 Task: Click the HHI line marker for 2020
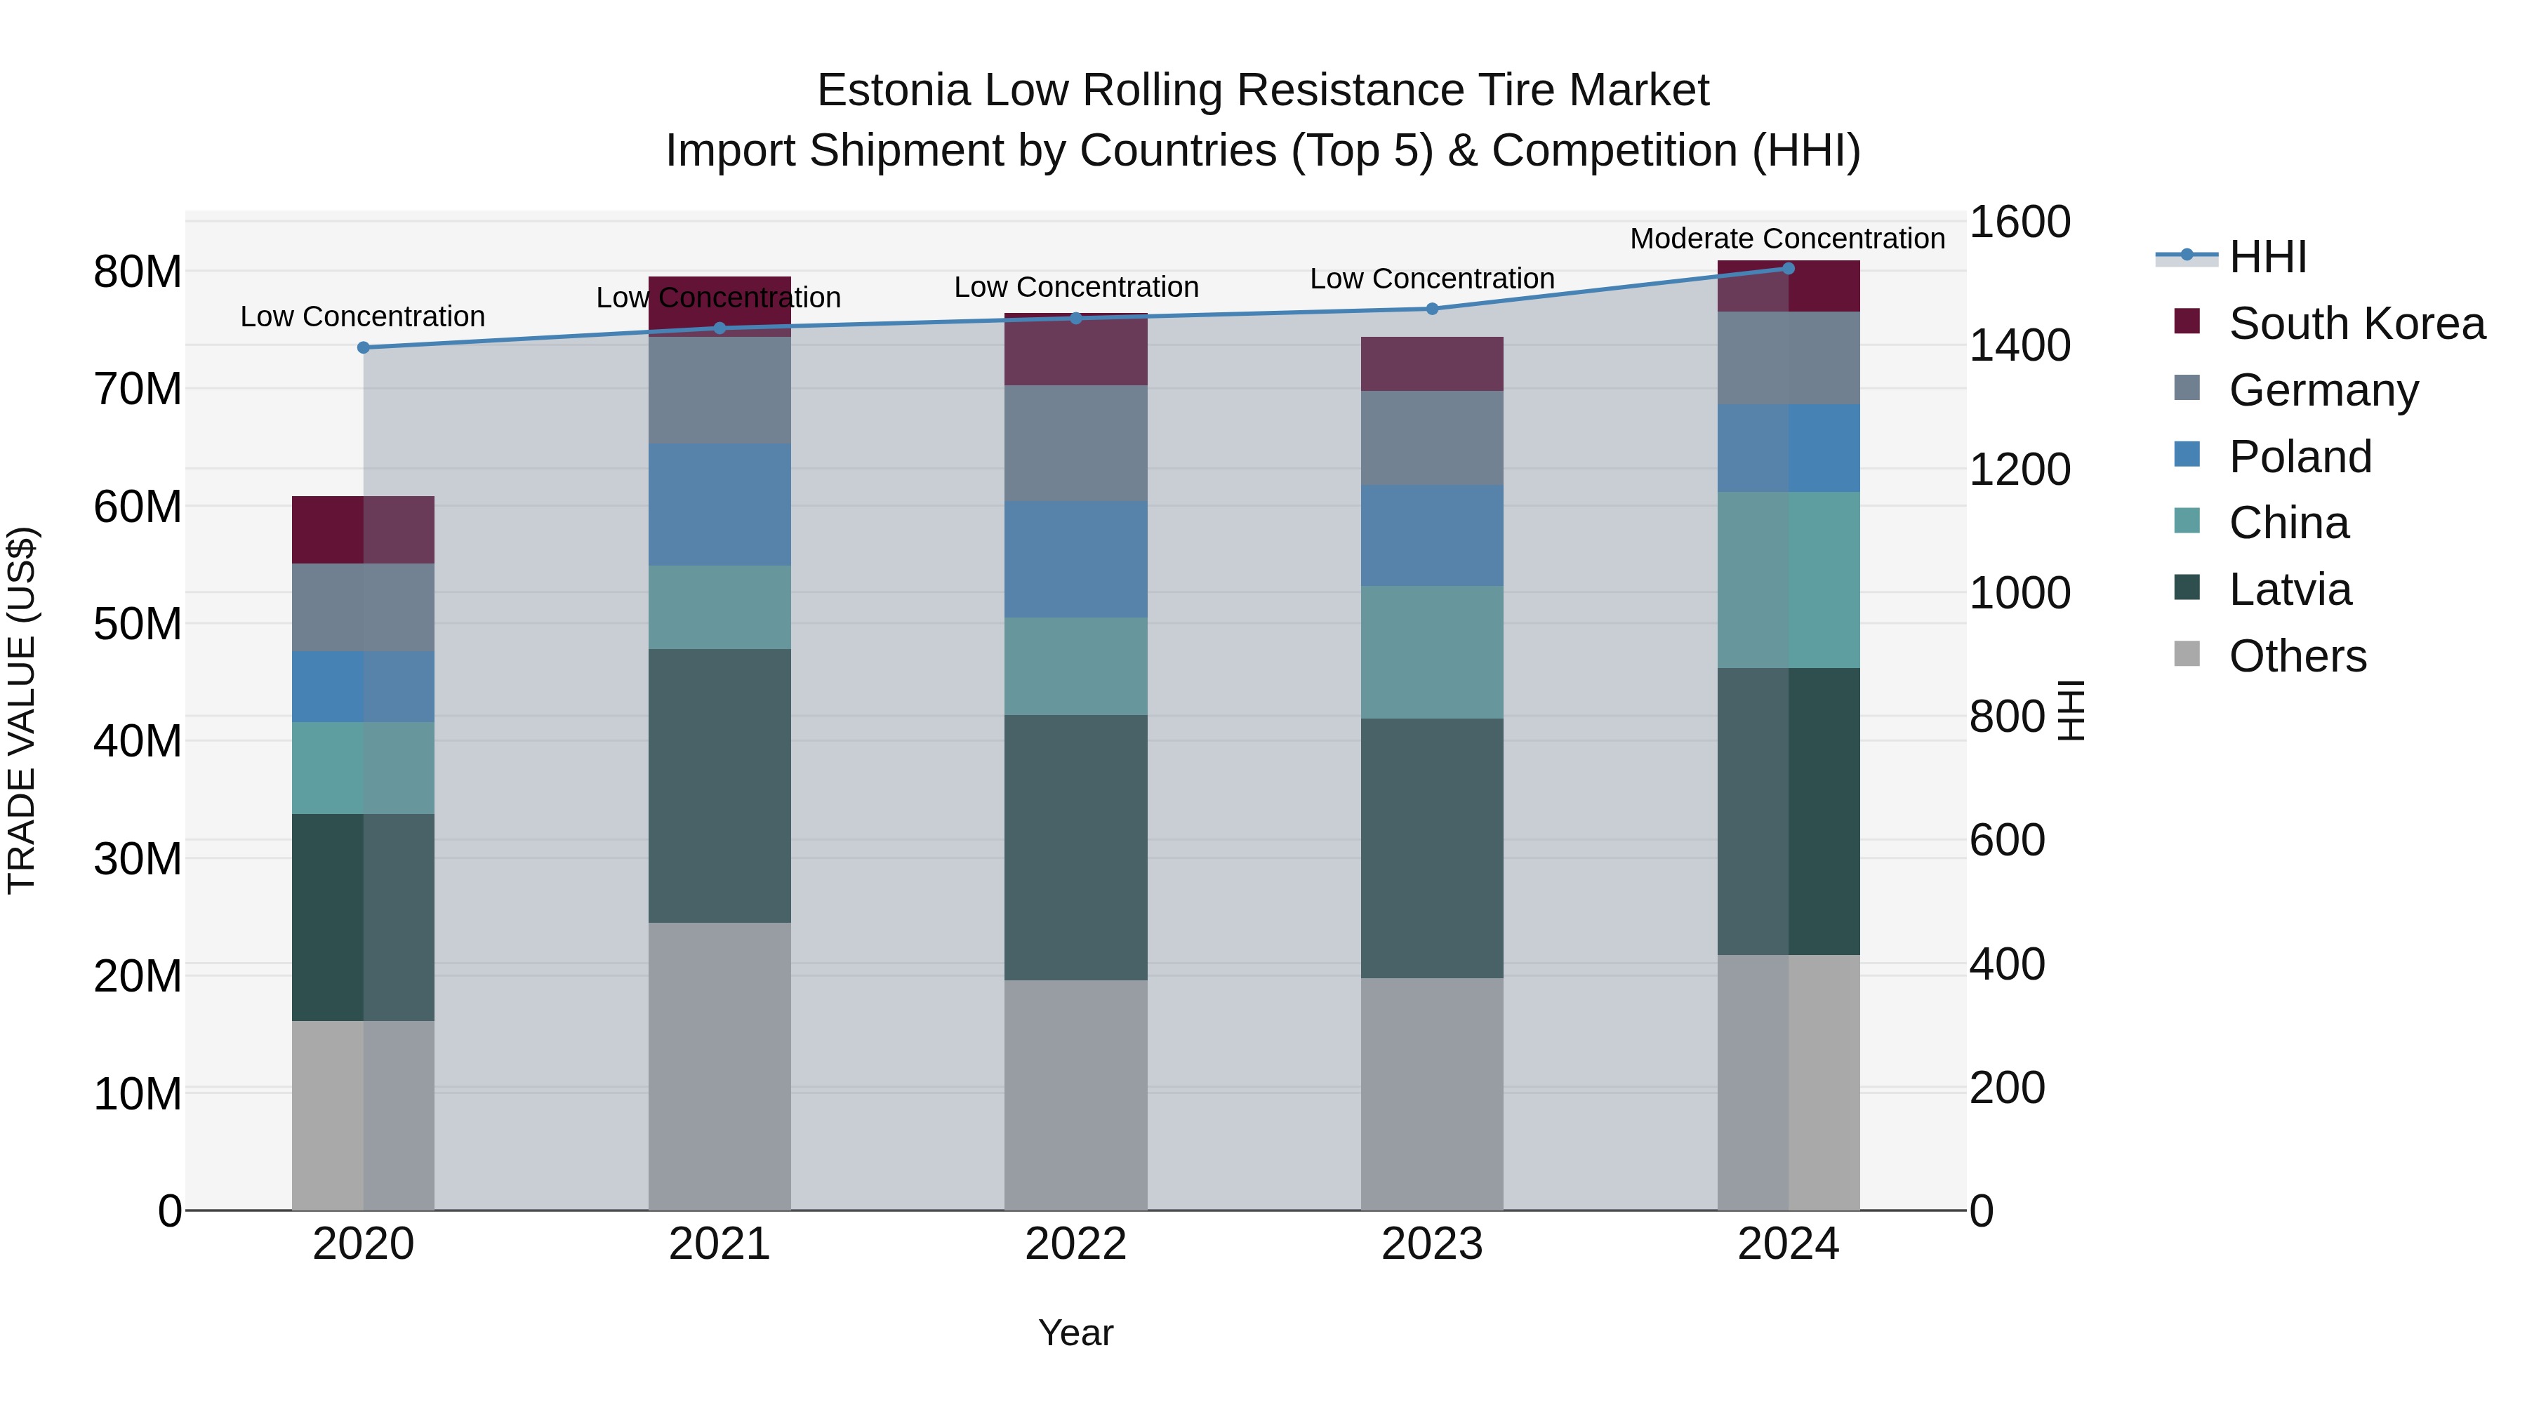coord(364,347)
